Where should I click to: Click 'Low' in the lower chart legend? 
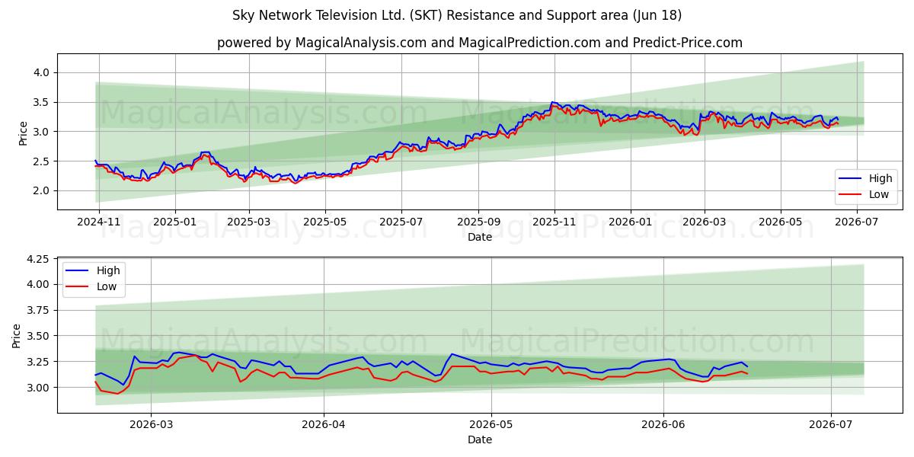[x=107, y=286]
